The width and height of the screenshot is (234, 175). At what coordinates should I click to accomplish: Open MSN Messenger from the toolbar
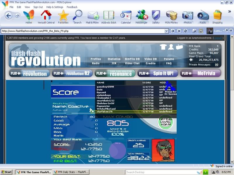(141, 16)
